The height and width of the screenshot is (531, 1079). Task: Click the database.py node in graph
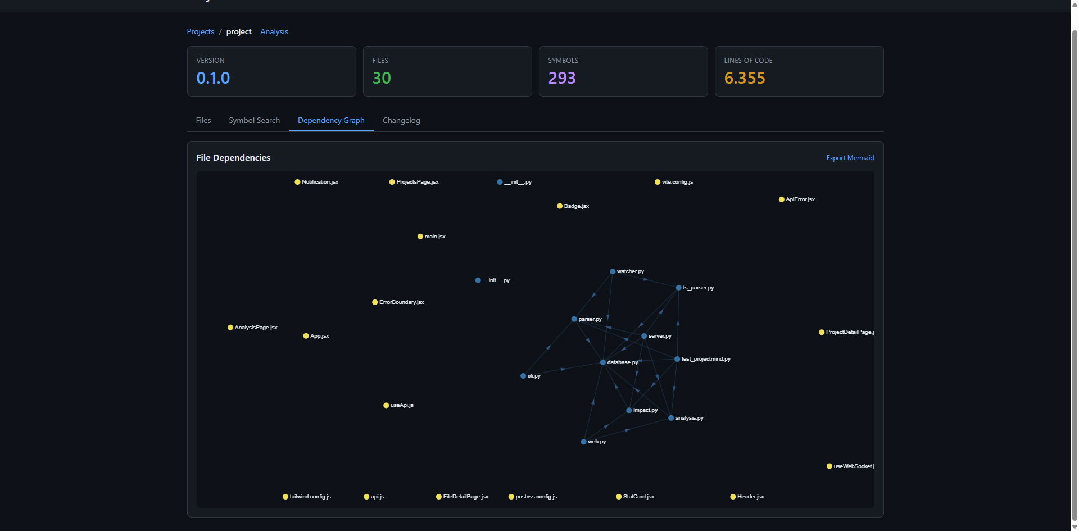pos(603,362)
